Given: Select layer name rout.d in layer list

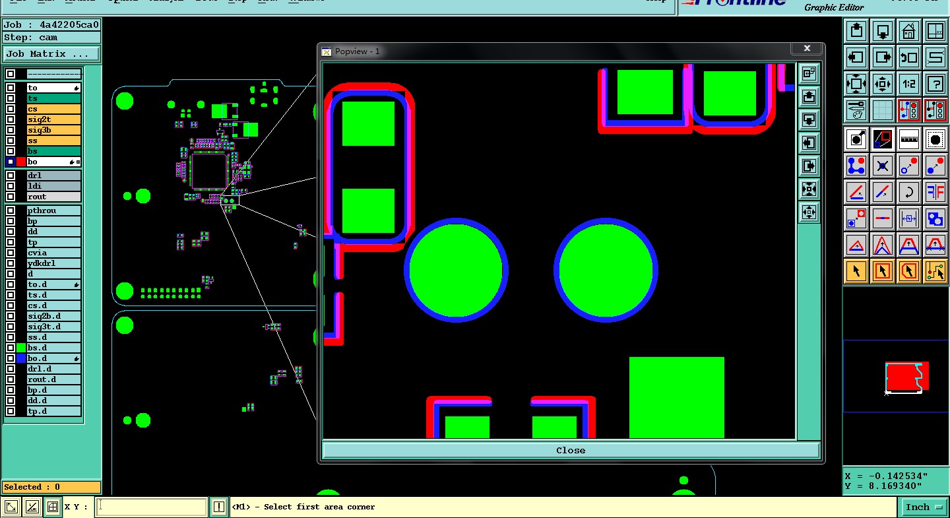Looking at the screenshot, I should click(x=53, y=379).
